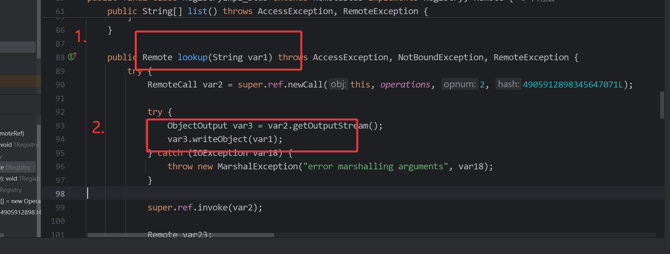Click the 'MarshalException' class name

coord(257,167)
